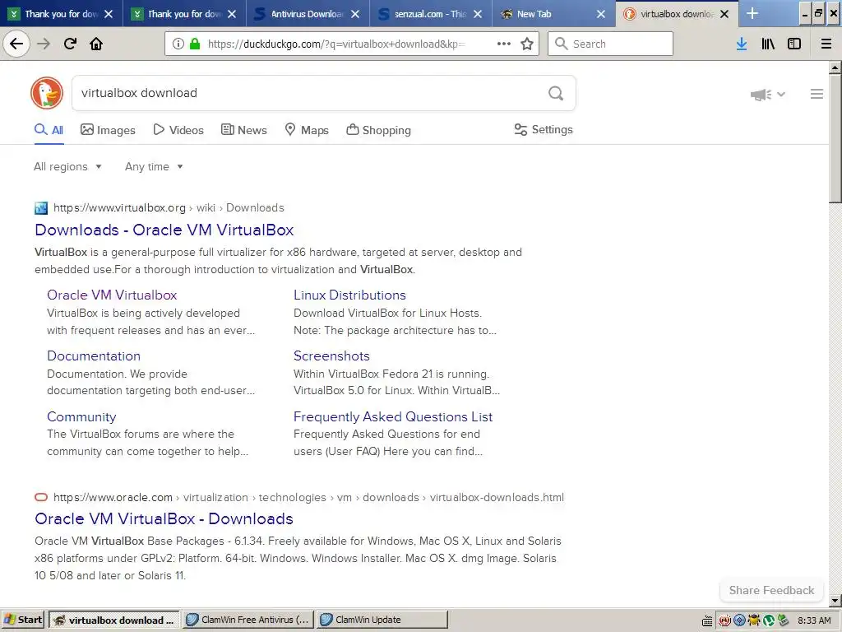Click the taskbar clock showing 8:33 AM
This screenshot has height=632, width=842.
(814, 620)
